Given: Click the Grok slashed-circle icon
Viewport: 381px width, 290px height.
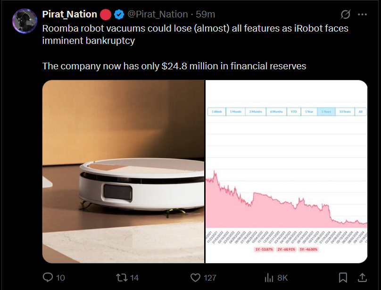Looking at the screenshot, I should pos(346,15).
